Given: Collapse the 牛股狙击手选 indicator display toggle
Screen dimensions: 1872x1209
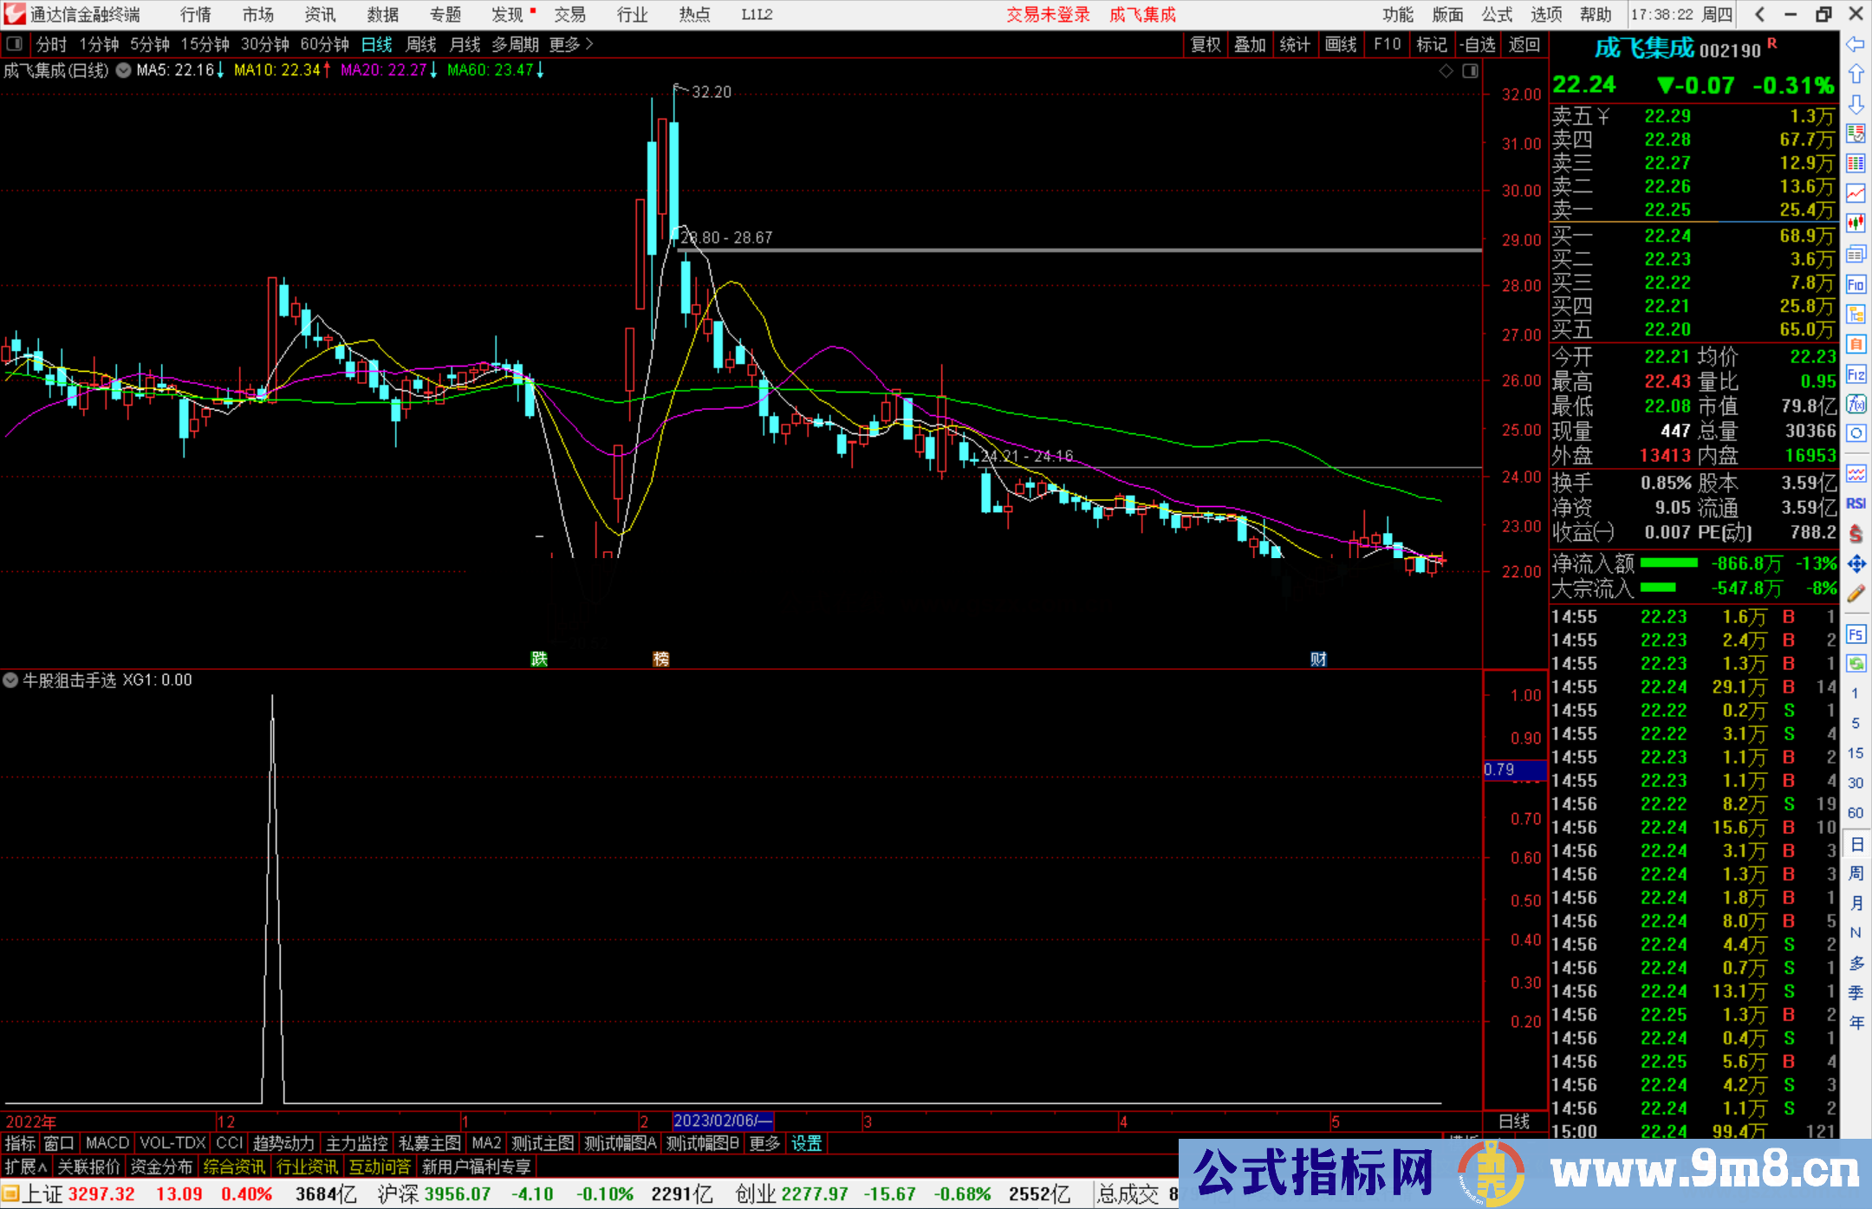Looking at the screenshot, I should pos(10,680).
